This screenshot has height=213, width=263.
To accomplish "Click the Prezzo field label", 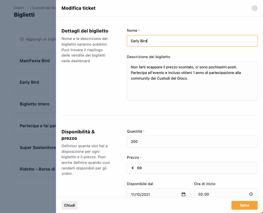I will (133, 157).
